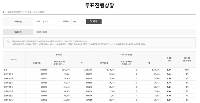200x103 pixels.
Task: Select the 합계 row label
Action: click(5, 70)
